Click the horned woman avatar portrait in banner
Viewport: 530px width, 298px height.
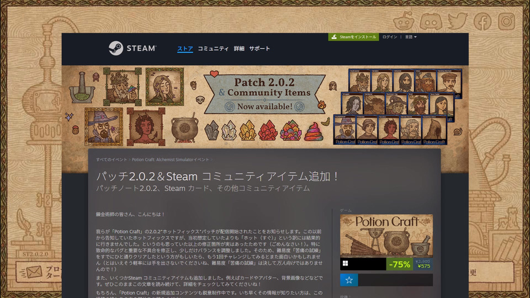pos(146,127)
